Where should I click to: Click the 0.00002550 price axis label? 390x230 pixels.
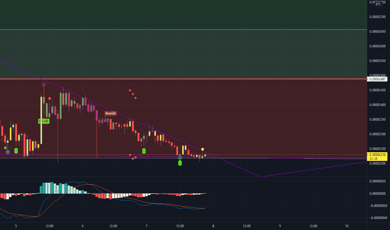click(377, 61)
